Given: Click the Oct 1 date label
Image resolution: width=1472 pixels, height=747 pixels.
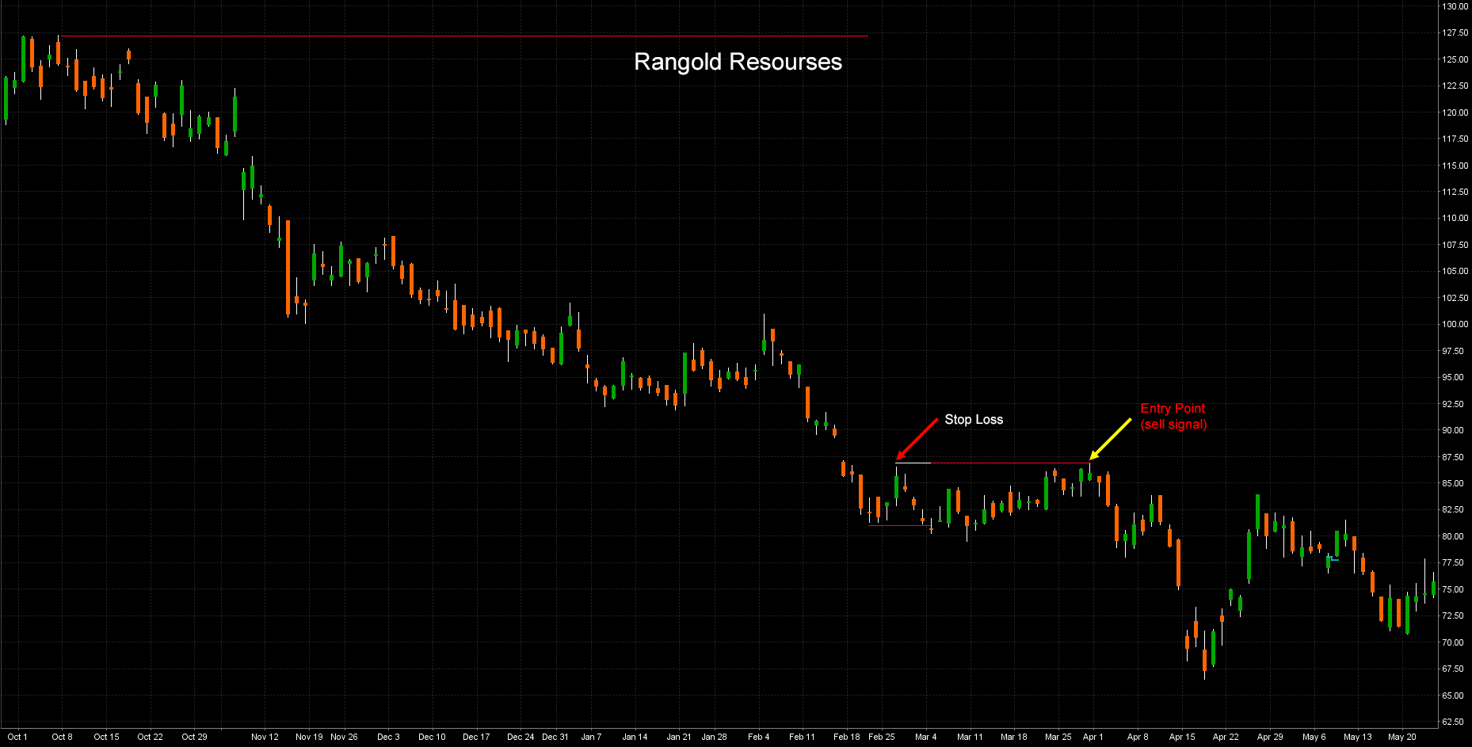Looking at the screenshot, I should (17, 737).
